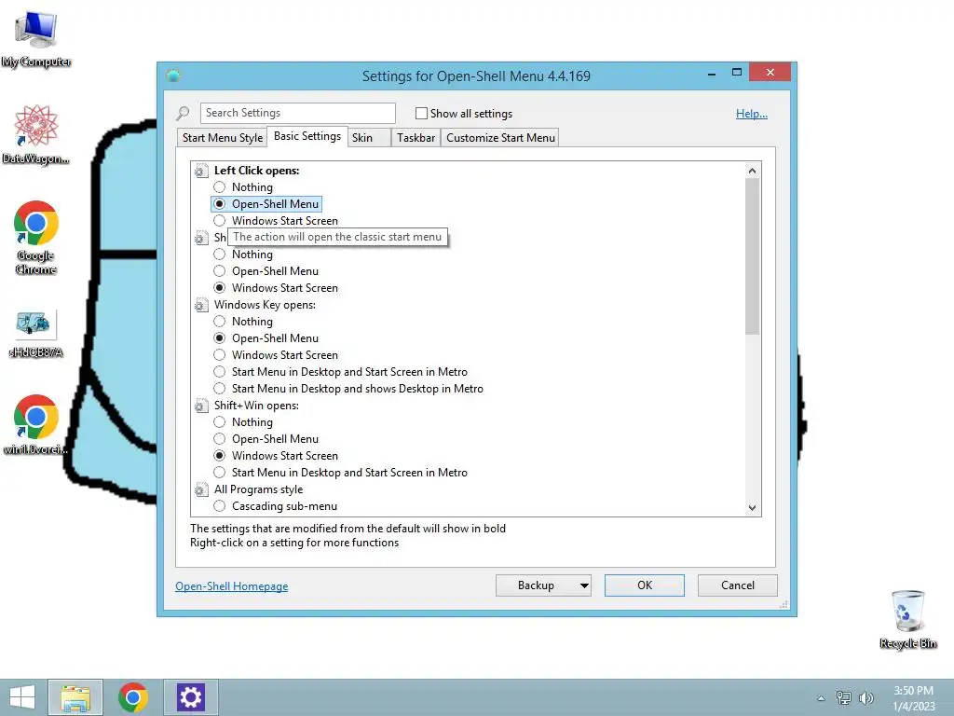Open File Explorer from the taskbar
This screenshot has width=954, height=716.
point(75,697)
